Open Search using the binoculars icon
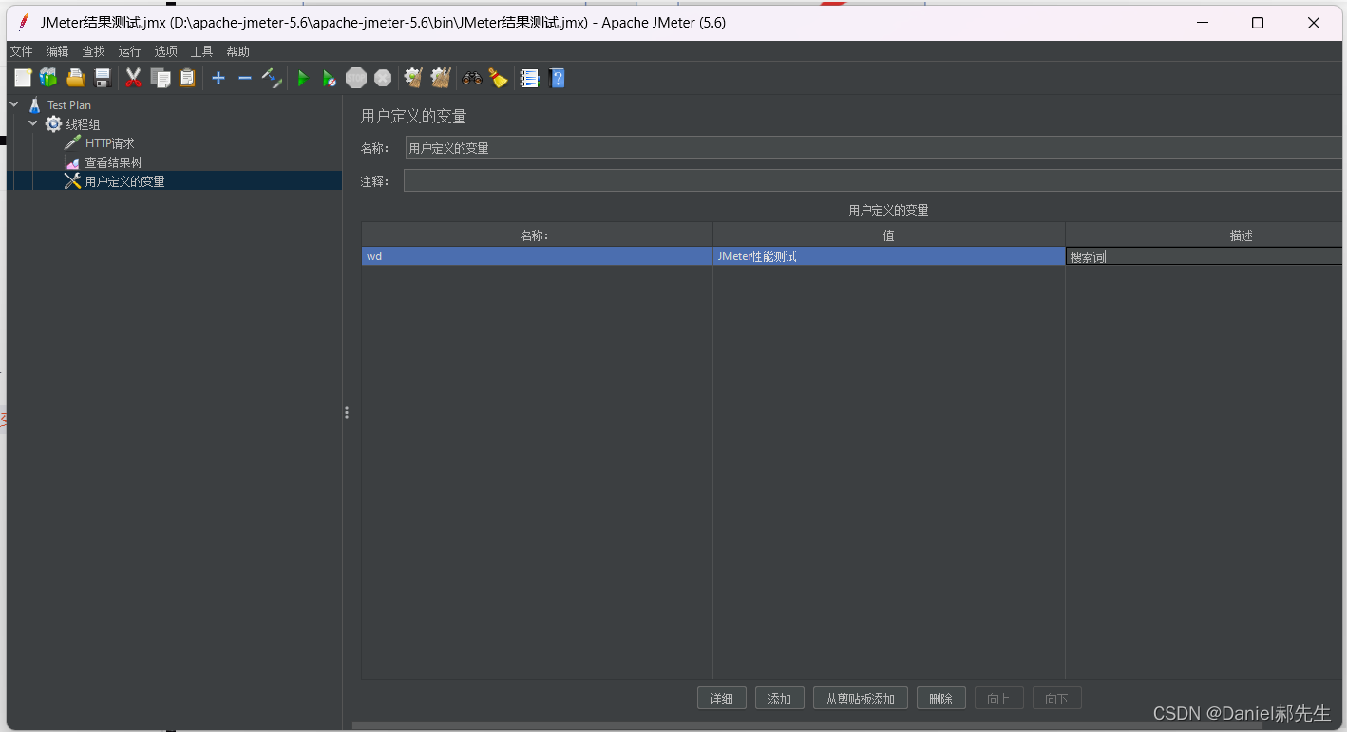This screenshot has width=1347, height=732. point(472,78)
